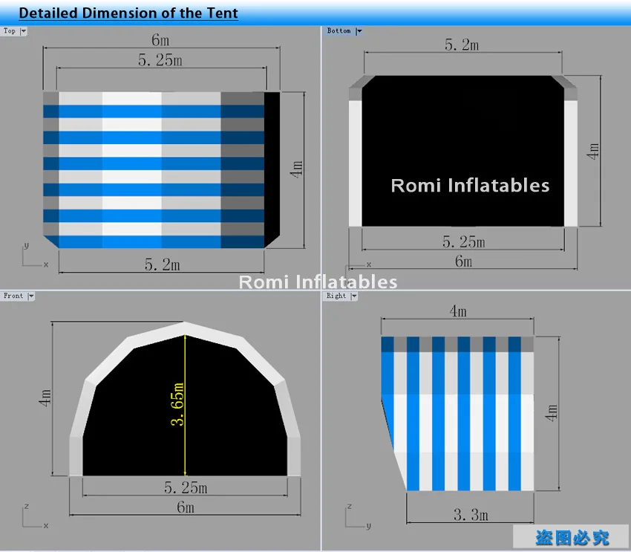The image size is (631, 552).
Task: Select the 6m dimension in Top viewport
Action: [160, 40]
